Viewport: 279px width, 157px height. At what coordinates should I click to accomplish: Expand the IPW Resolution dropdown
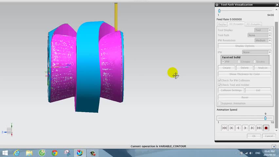point(263,40)
